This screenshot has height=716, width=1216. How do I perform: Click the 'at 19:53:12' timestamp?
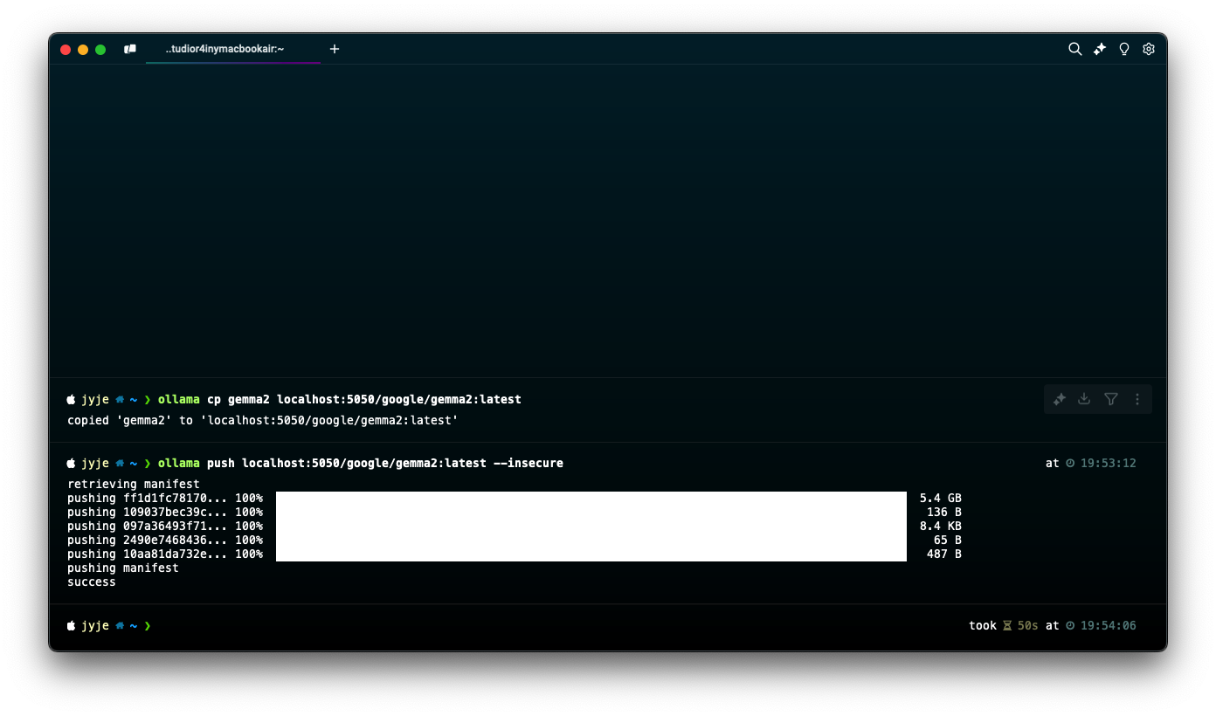[x=1091, y=464]
